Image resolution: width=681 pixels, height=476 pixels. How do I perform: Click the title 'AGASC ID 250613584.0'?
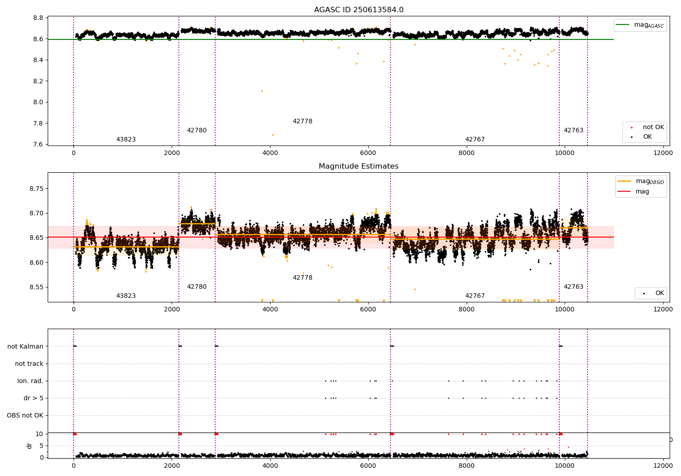[359, 10]
